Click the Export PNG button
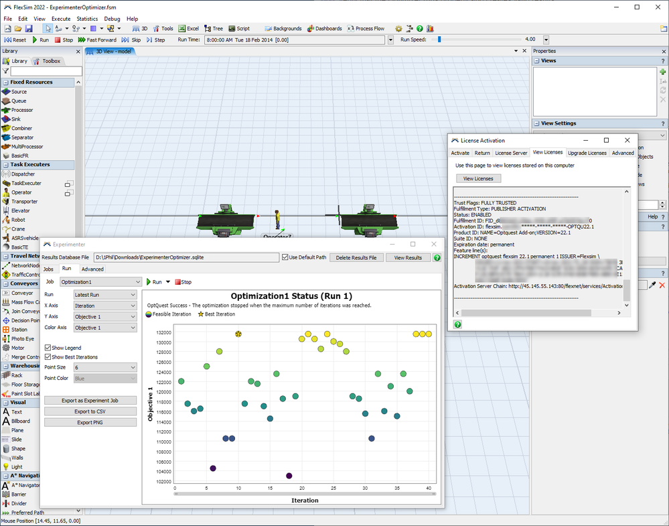This screenshot has width=669, height=526. tap(90, 422)
